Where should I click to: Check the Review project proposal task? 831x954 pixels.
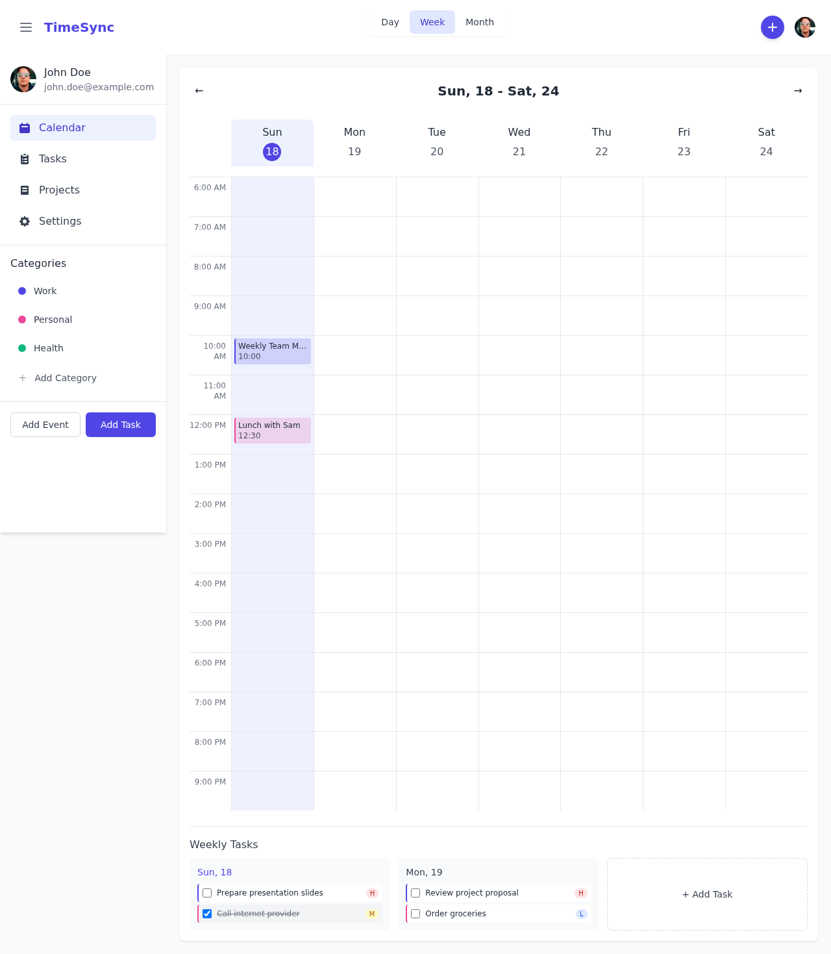(415, 893)
